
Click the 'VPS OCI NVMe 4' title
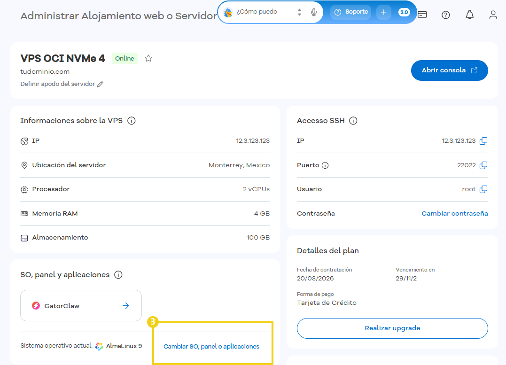(x=62, y=58)
